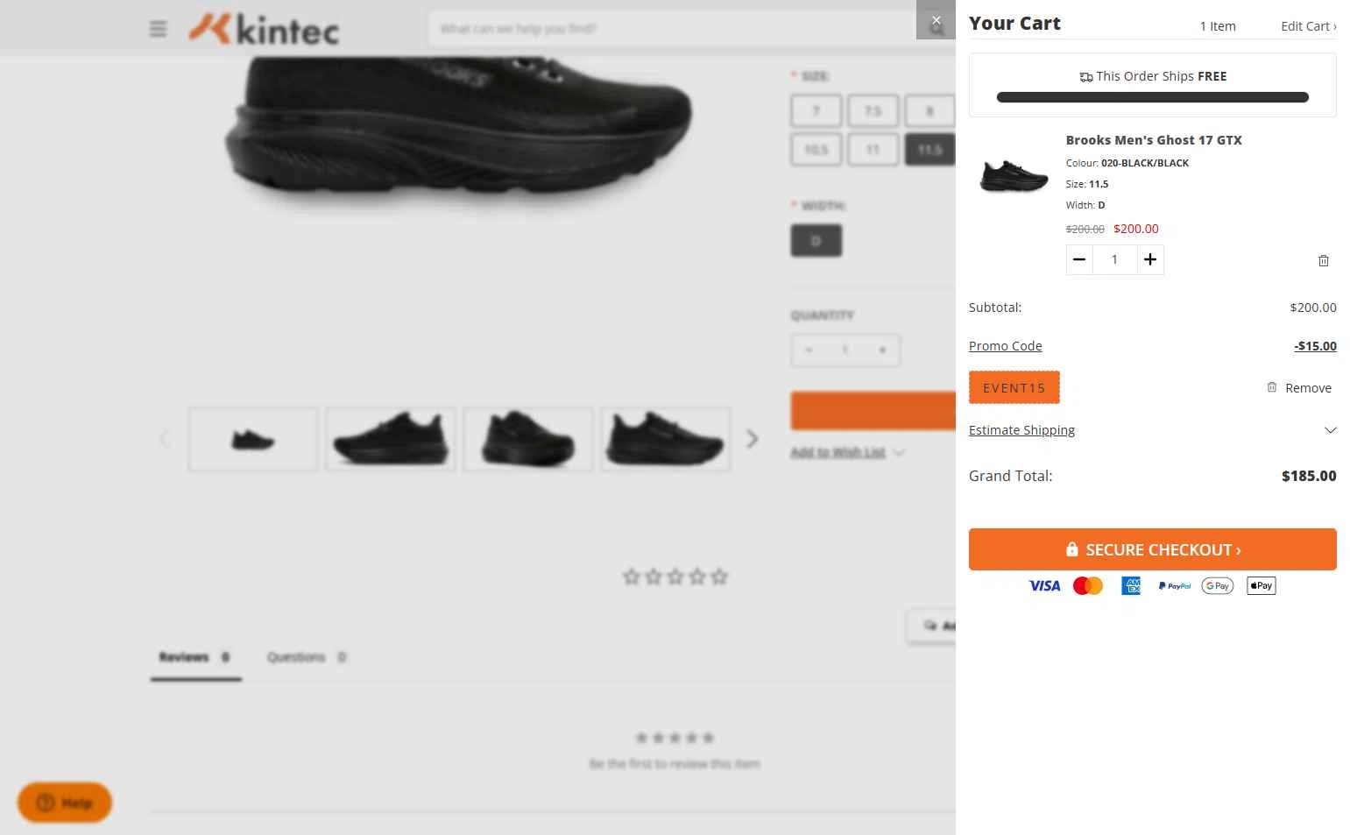This screenshot has width=1350, height=835.
Task: Click the Promo Code link
Action: coord(1006,346)
